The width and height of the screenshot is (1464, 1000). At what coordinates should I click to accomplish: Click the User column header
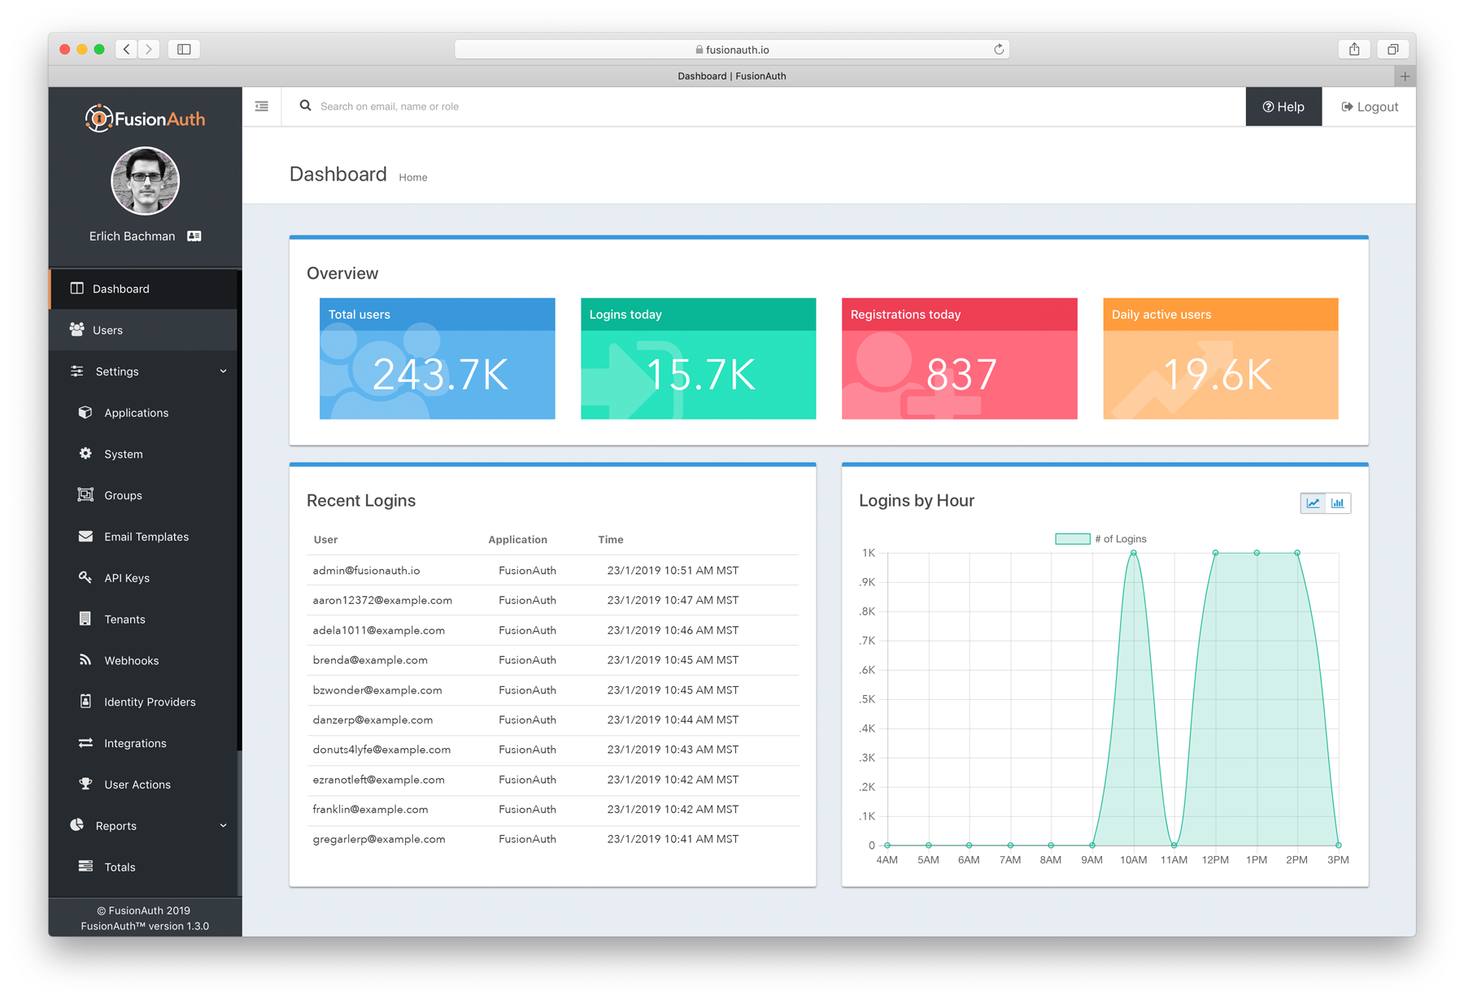pyautogui.click(x=325, y=540)
